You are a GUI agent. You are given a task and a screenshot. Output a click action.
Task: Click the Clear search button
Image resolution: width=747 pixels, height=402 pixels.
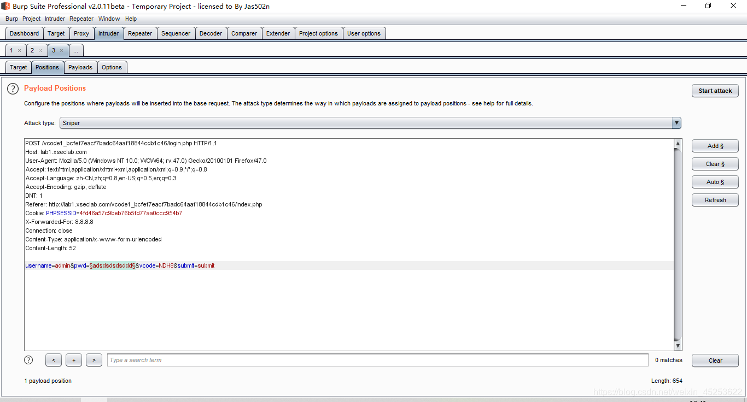coord(715,360)
